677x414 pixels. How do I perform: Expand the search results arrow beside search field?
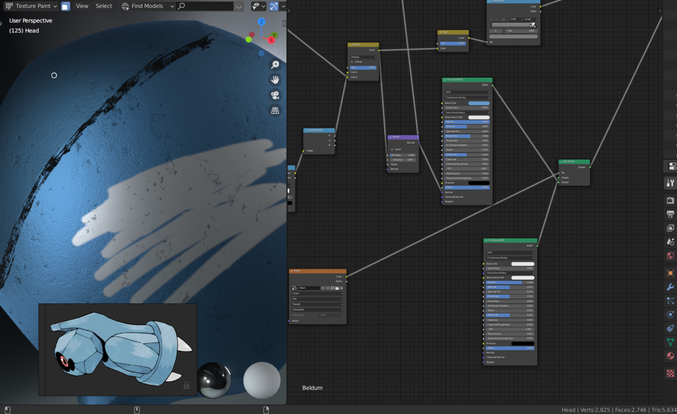pyautogui.click(x=239, y=6)
